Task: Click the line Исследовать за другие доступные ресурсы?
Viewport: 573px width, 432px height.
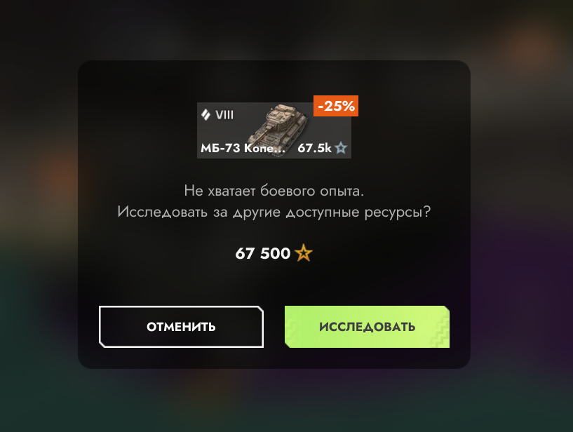Action: [x=274, y=212]
